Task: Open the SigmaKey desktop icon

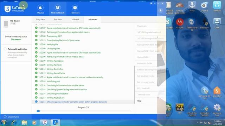Action: click(217, 92)
